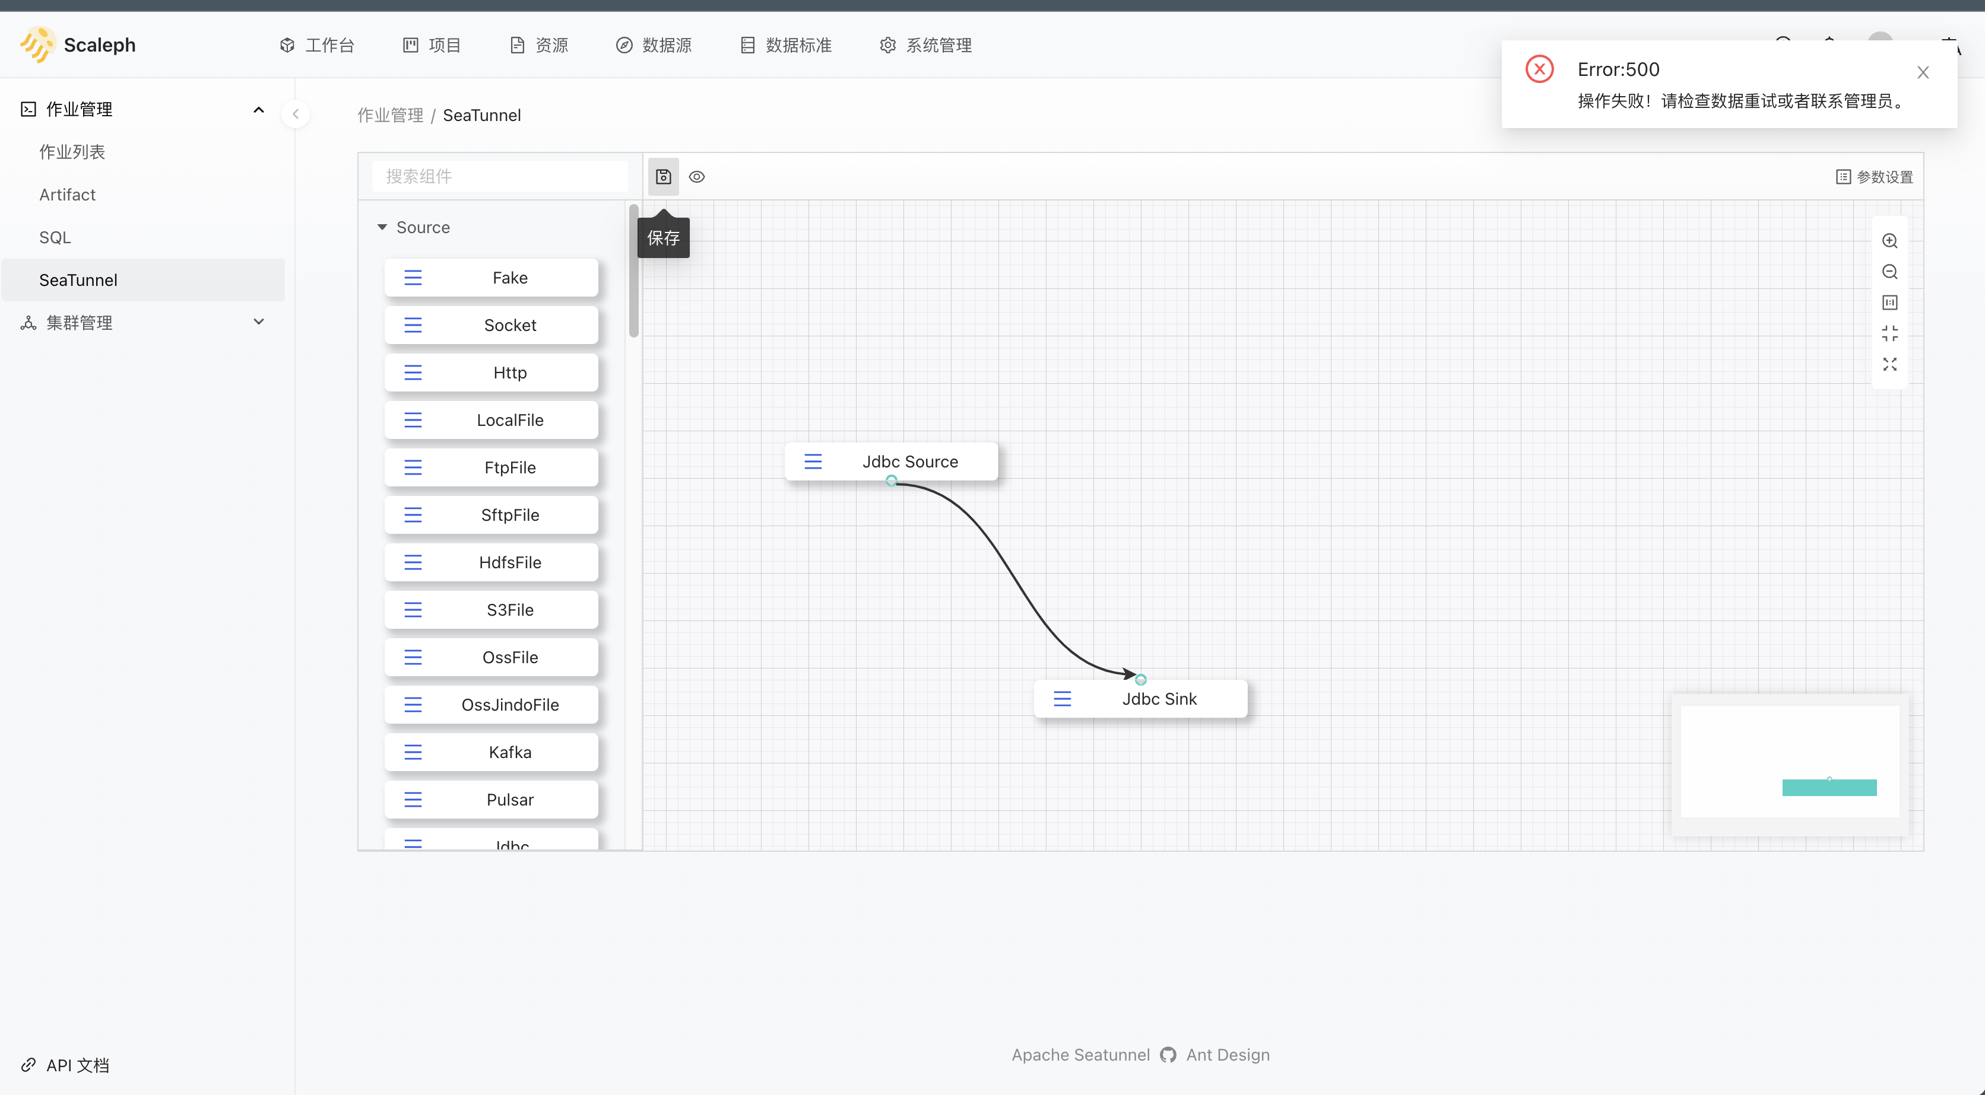Open Apache Seatunnel footer link
This screenshot has height=1095, width=1985.
click(x=1080, y=1055)
